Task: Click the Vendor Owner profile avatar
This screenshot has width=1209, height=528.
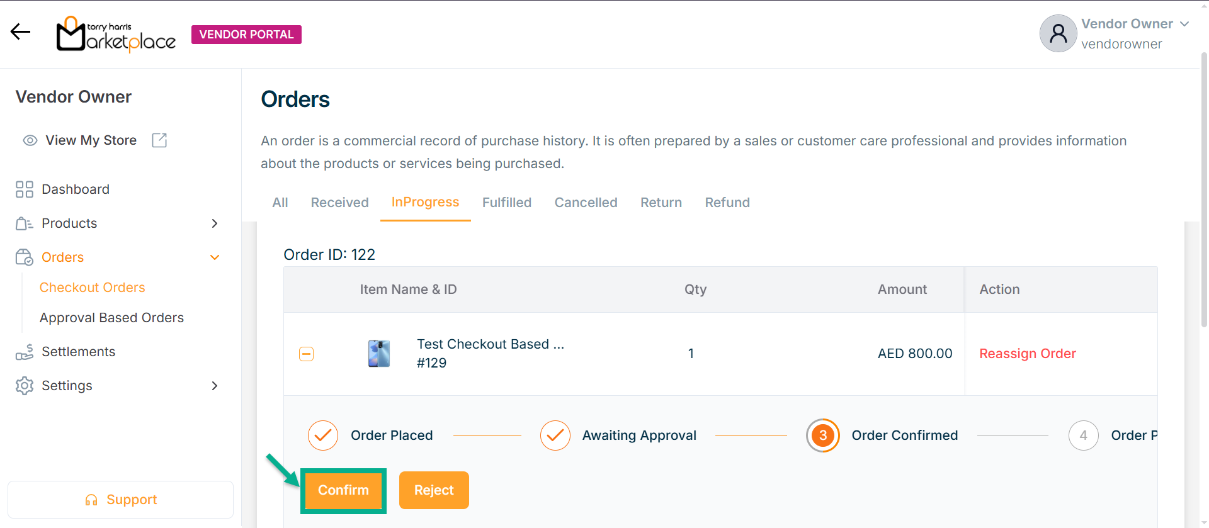Action: [x=1058, y=33]
